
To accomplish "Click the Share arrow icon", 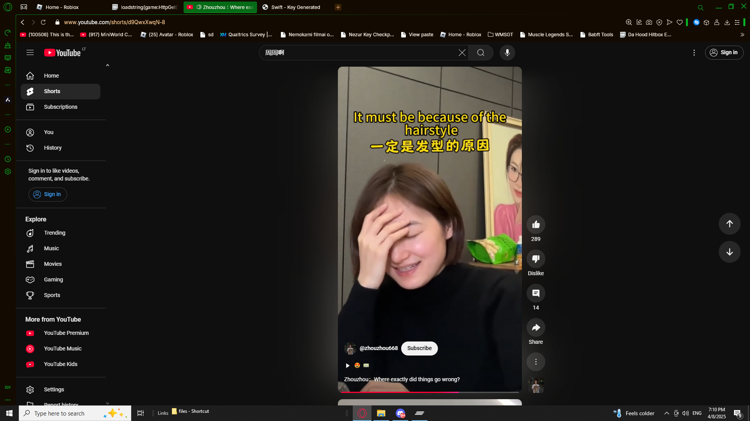I will 536,327.
